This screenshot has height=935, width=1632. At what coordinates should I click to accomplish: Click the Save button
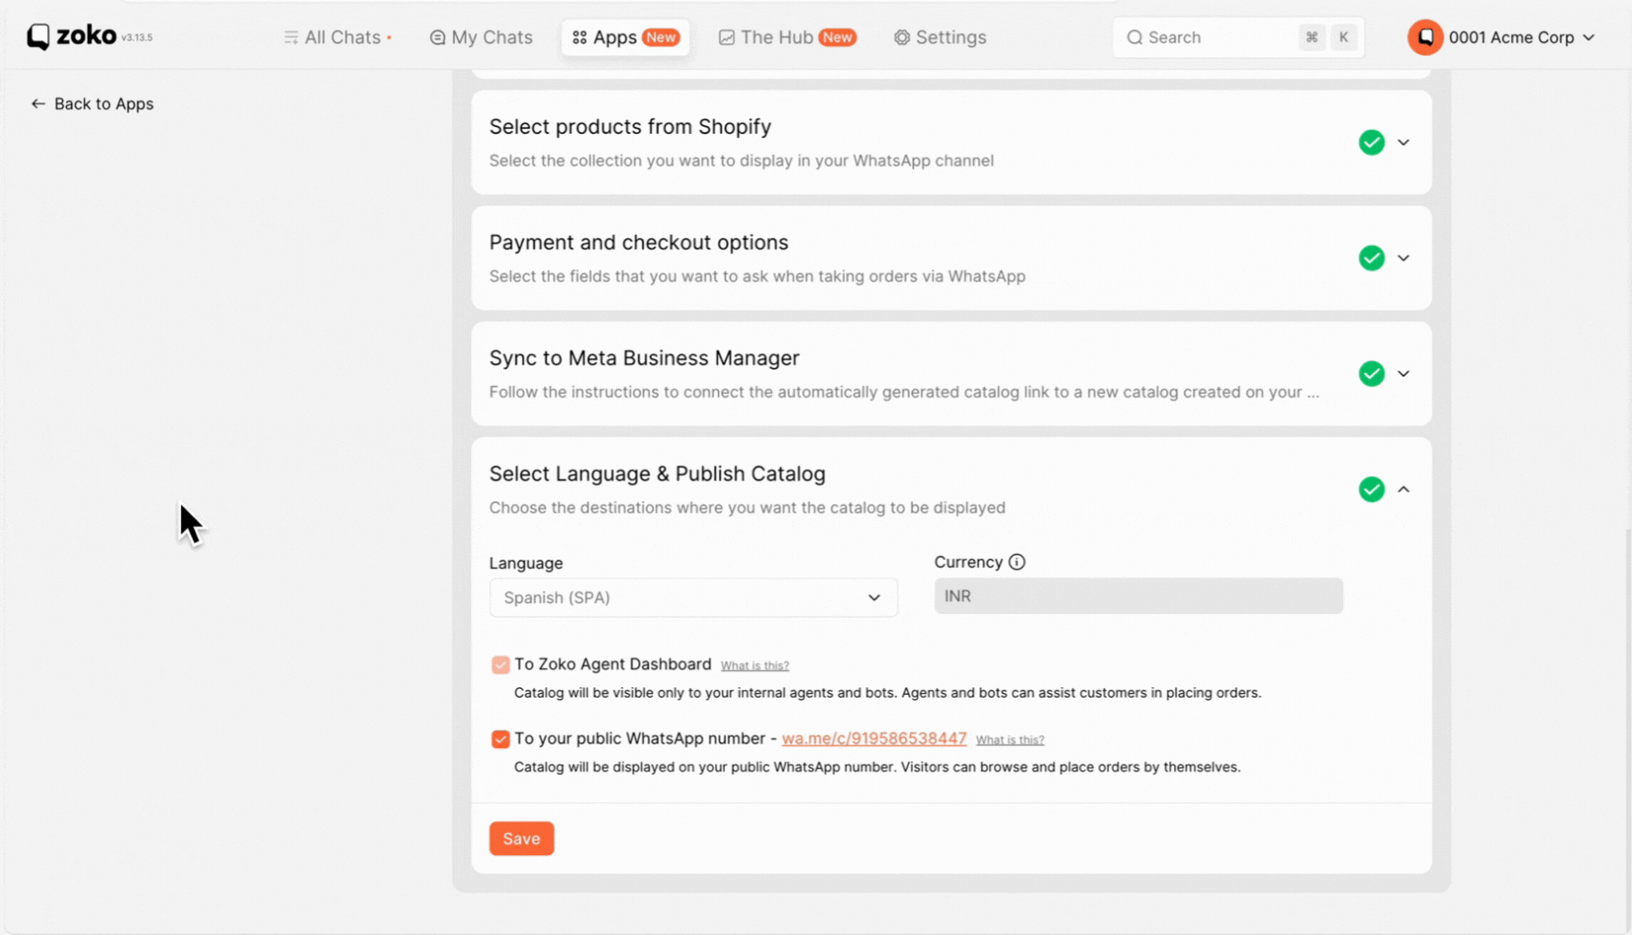click(x=521, y=838)
